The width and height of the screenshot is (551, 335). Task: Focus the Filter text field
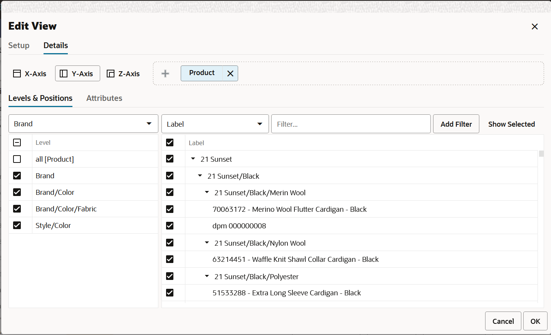pyautogui.click(x=351, y=124)
